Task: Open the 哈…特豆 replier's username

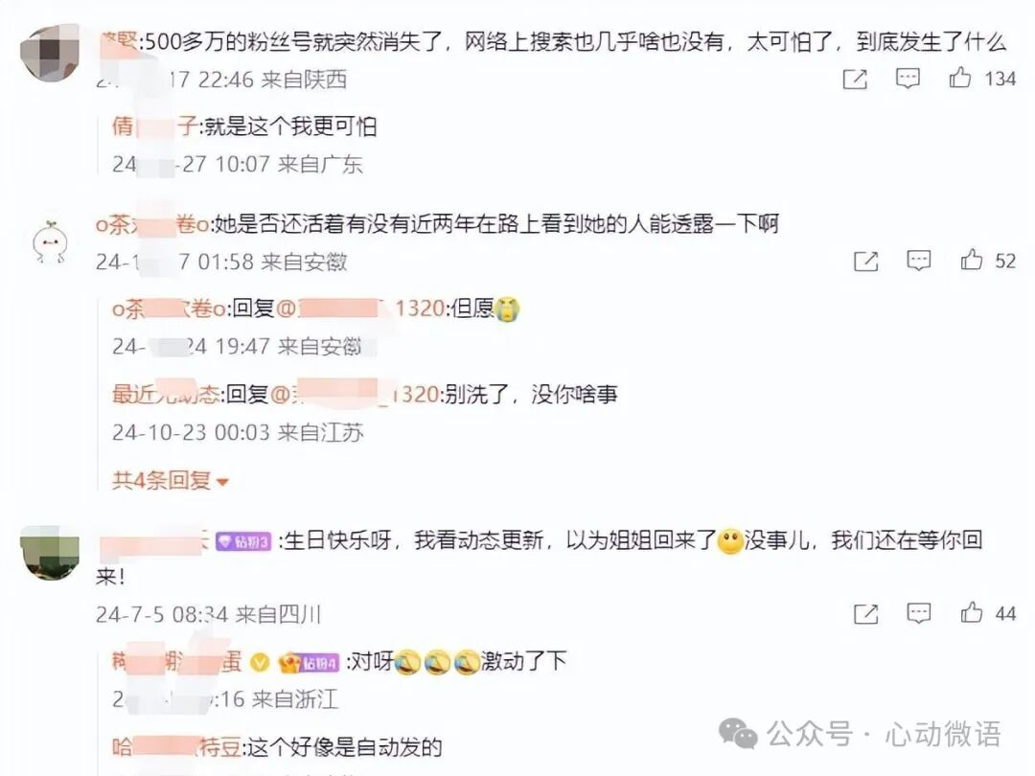Action: tap(176, 747)
